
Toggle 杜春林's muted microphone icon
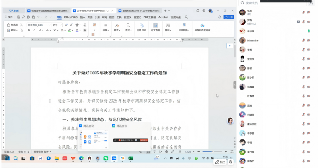[304, 96]
